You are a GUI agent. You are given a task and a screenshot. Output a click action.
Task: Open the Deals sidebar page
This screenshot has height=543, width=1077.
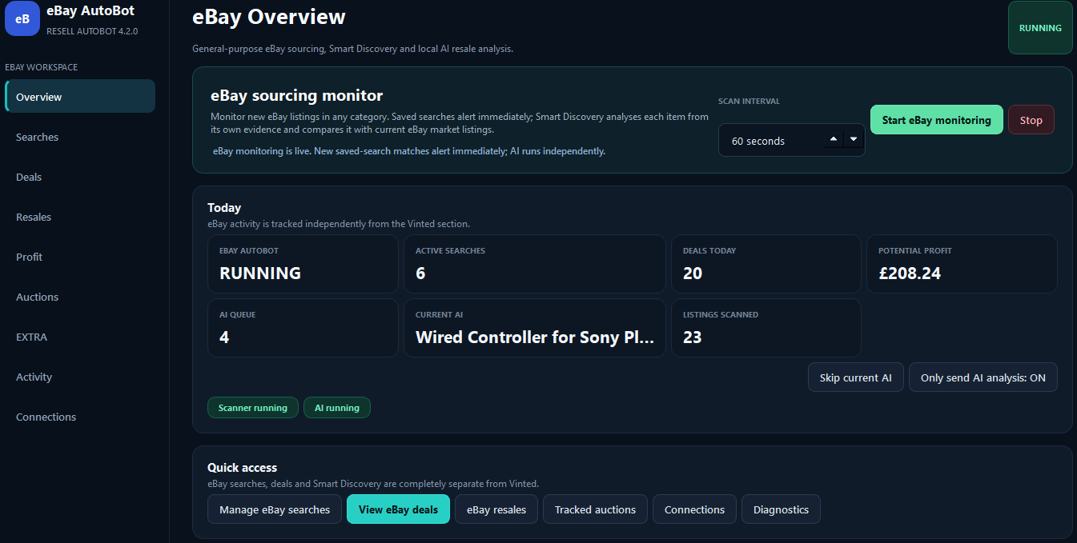click(x=80, y=177)
